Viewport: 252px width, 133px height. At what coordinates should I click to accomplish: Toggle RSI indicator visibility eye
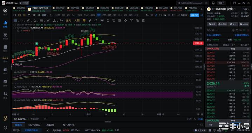pos(15,87)
